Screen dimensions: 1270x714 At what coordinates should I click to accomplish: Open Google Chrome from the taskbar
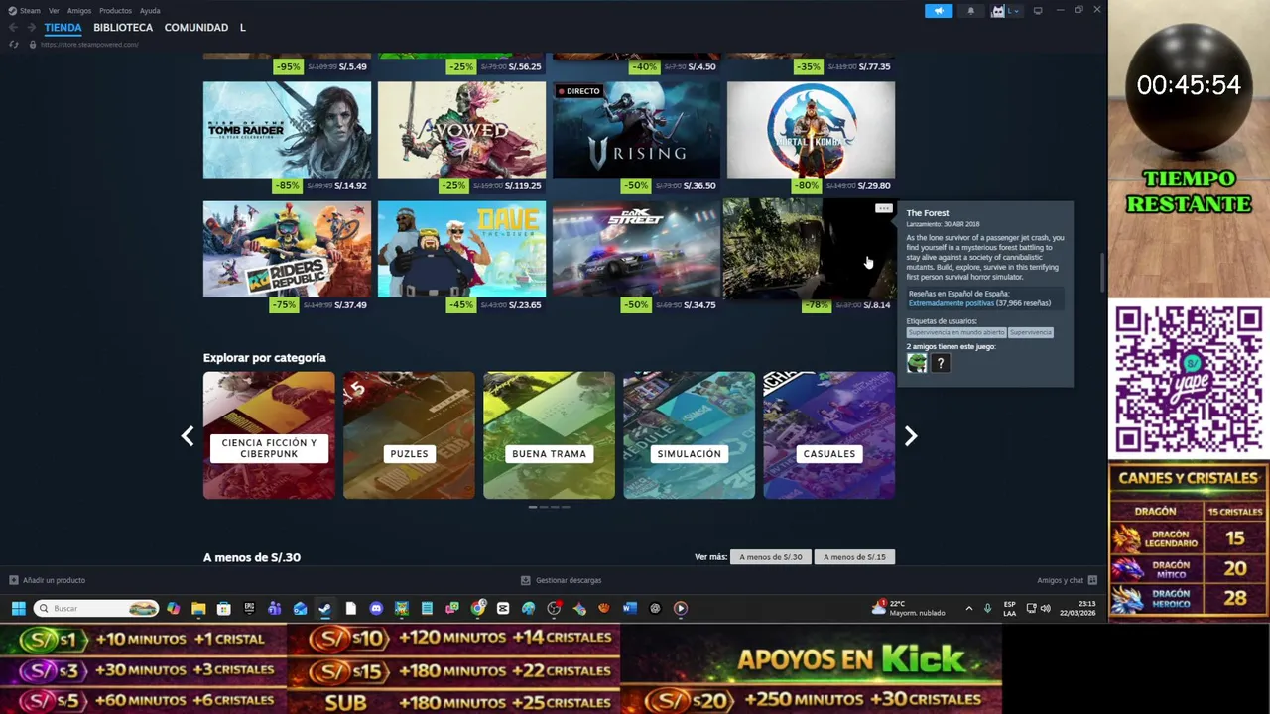click(x=478, y=608)
